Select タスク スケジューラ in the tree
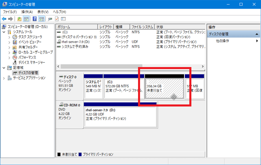261x165 pixels. (x=31, y=37)
